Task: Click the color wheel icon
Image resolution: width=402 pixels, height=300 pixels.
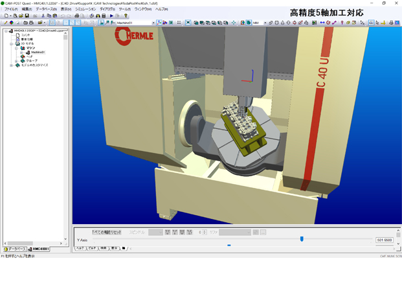Action: click(x=12, y=23)
